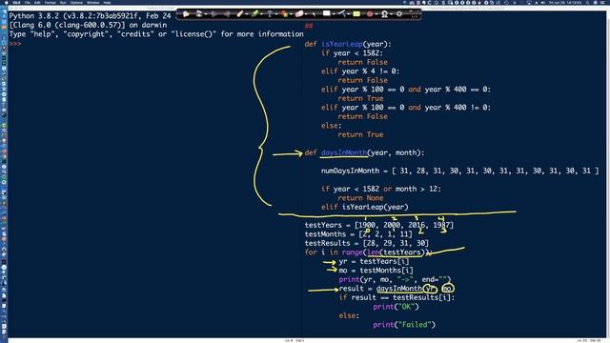Open the Apple menu

tap(6, 2)
